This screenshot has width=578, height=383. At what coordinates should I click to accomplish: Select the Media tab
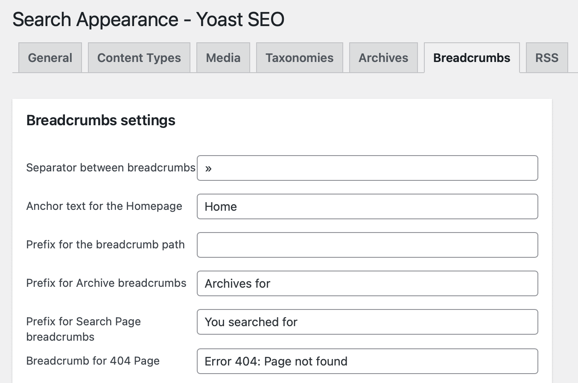click(x=223, y=58)
